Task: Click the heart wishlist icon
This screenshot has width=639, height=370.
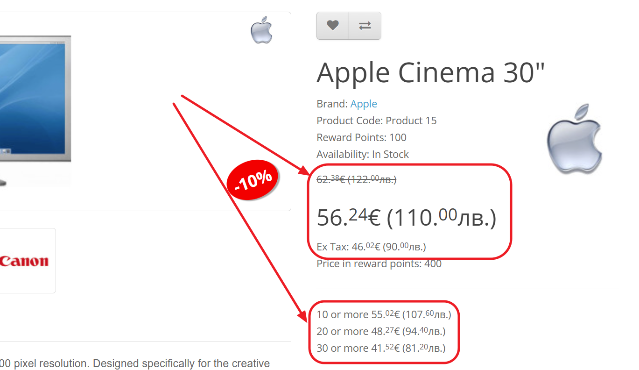Action: 332,26
